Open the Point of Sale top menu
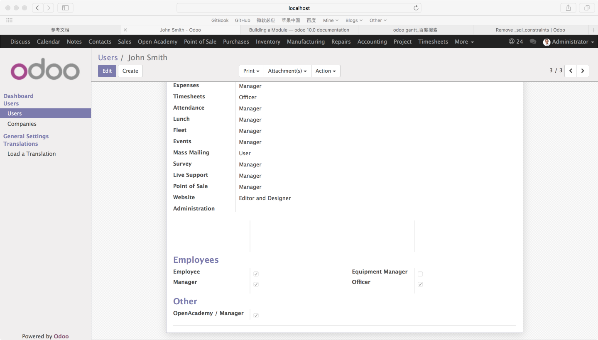The width and height of the screenshot is (598, 340). [200, 42]
